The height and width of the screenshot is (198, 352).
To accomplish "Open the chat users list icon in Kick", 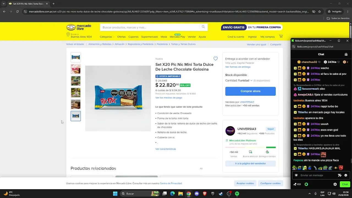I will coord(346,54).
